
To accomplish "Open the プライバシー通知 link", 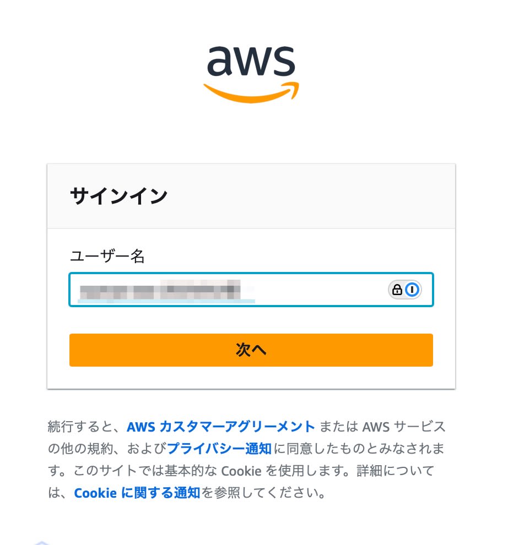I will coord(219,449).
